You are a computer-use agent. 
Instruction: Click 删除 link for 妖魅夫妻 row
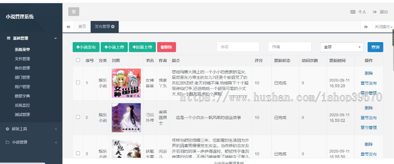click(369, 144)
